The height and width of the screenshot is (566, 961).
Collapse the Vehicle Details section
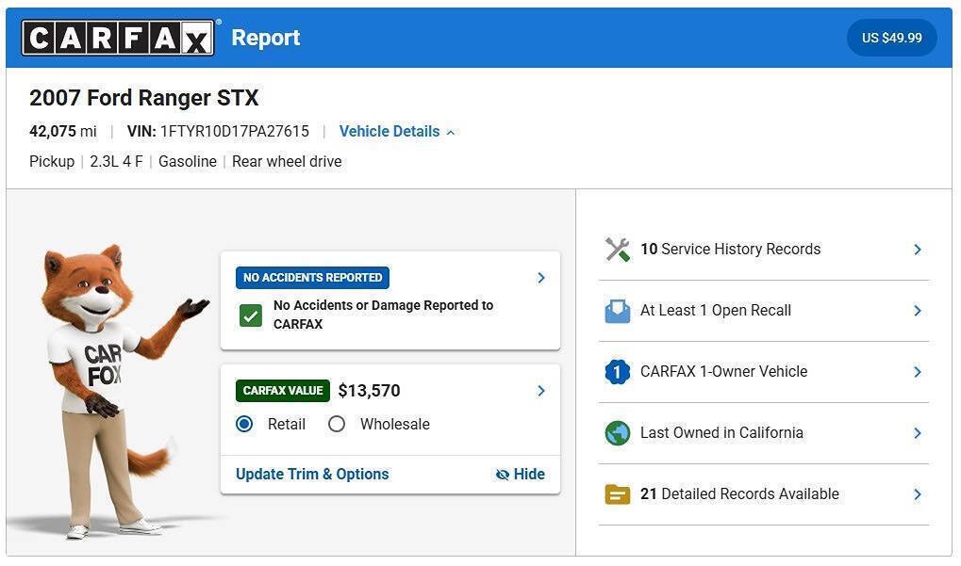pos(397,132)
